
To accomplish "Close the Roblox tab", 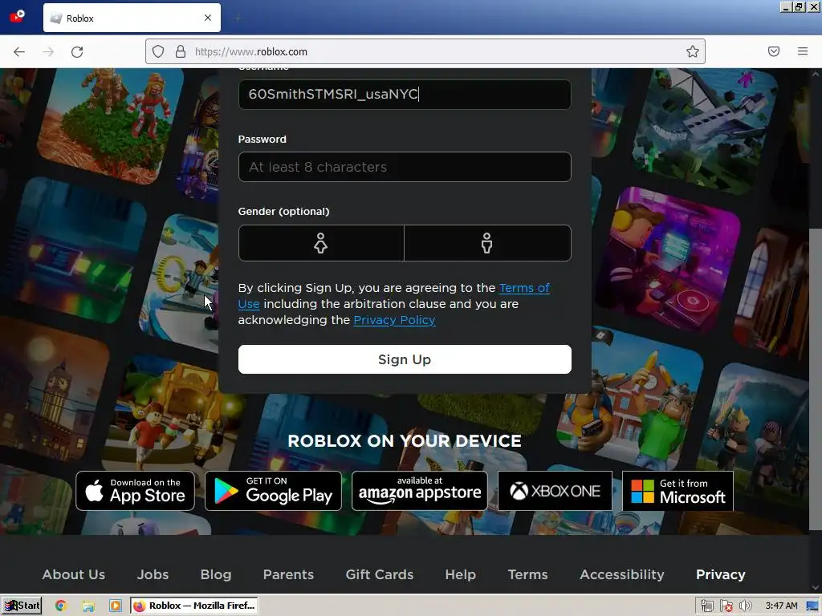I will click(208, 18).
